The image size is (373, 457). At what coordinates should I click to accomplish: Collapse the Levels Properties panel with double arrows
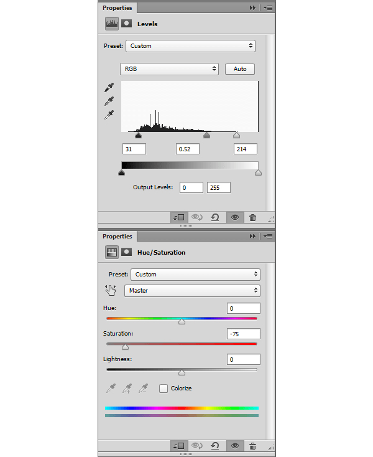[x=252, y=8]
